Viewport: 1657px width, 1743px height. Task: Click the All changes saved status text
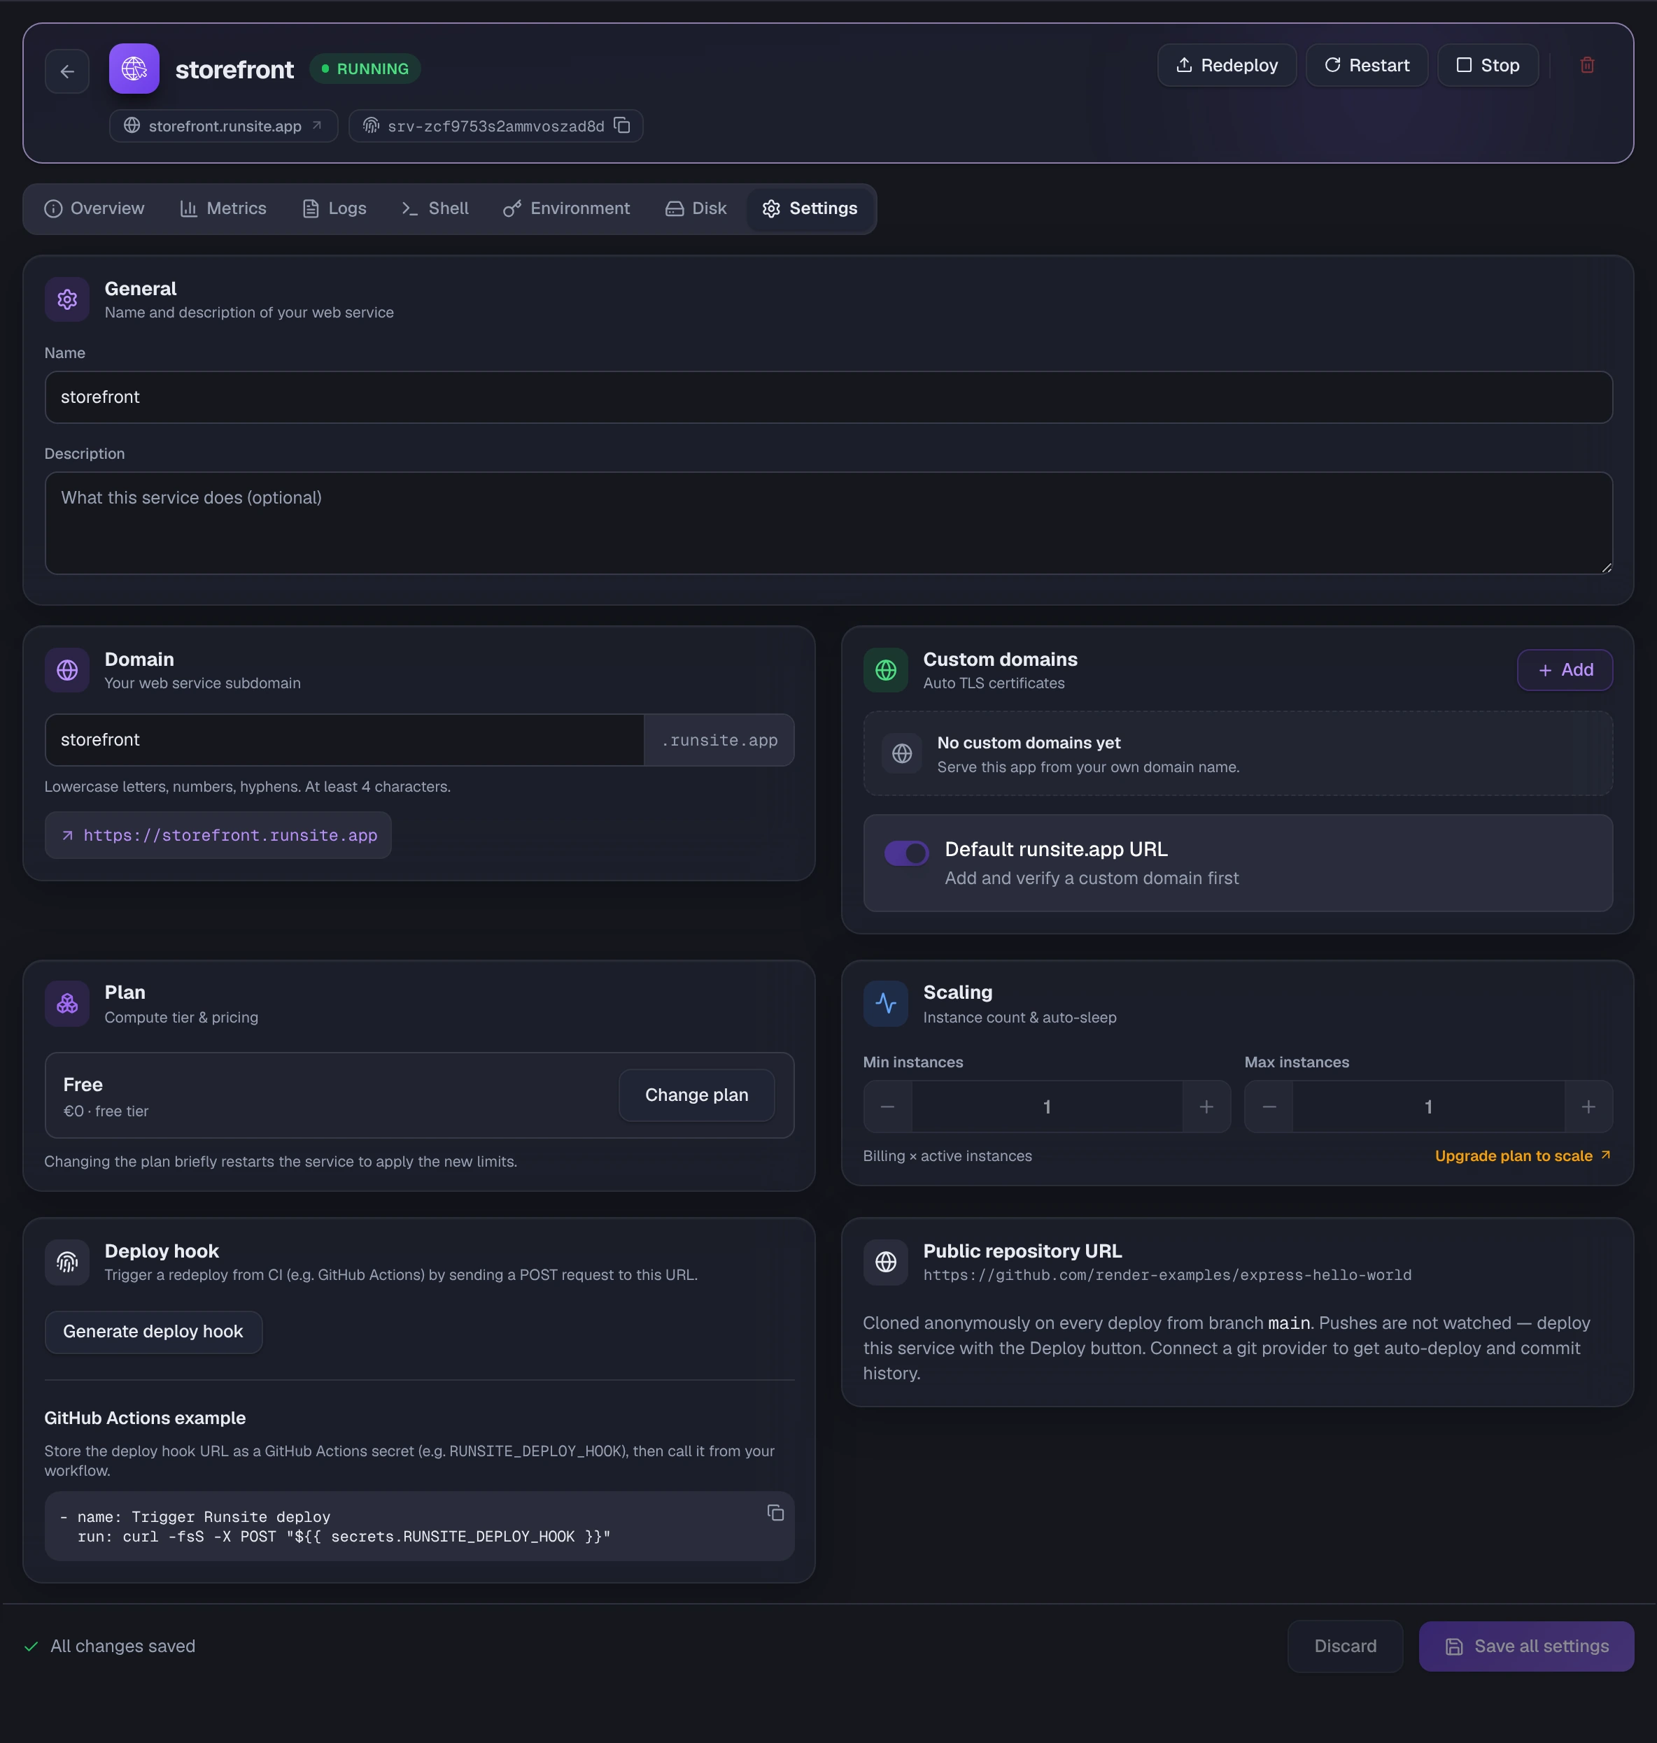point(122,1646)
